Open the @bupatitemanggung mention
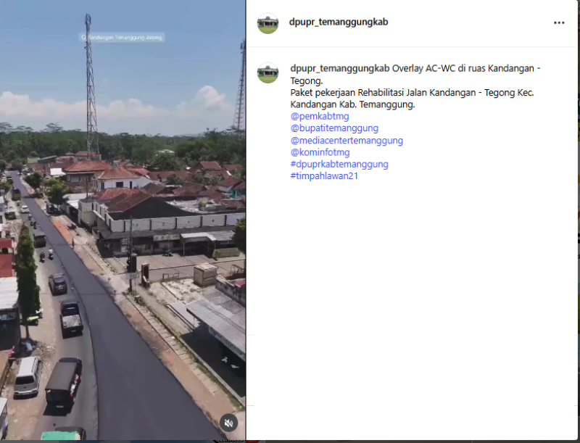 (x=334, y=128)
